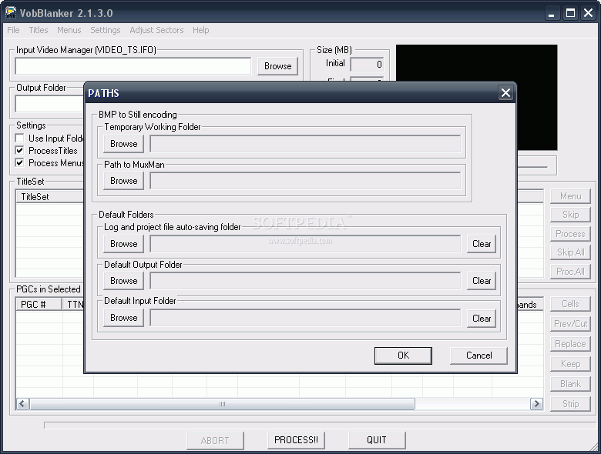Clear the Default Output Folder path
The image size is (601, 454).
pos(482,281)
